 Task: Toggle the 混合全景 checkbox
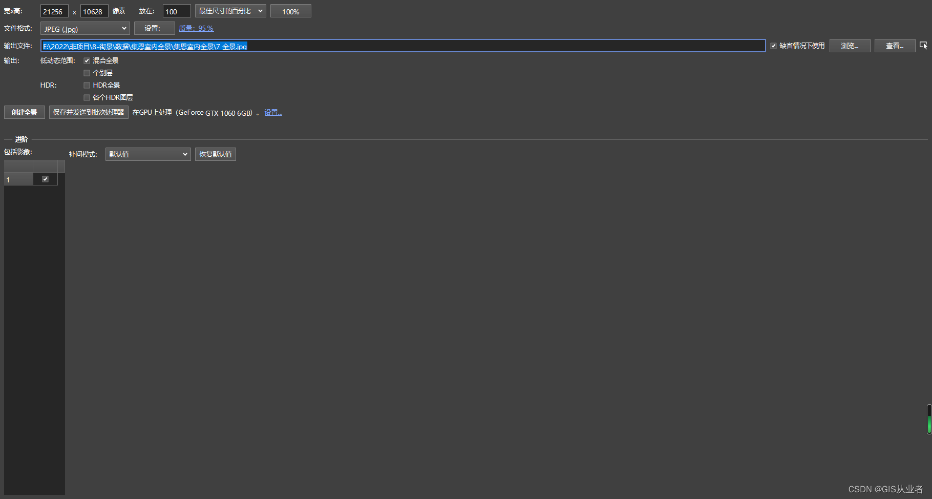(x=87, y=60)
